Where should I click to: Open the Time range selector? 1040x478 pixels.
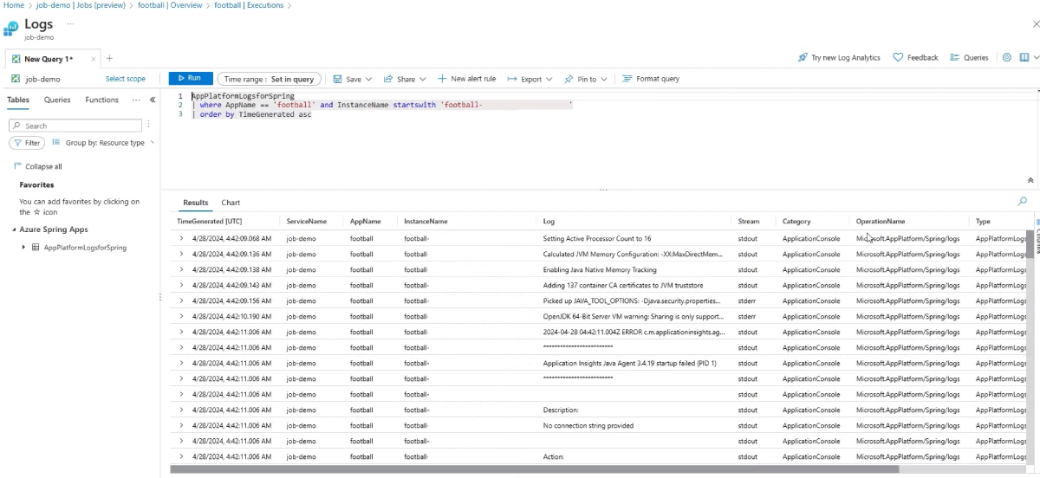[x=269, y=79]
